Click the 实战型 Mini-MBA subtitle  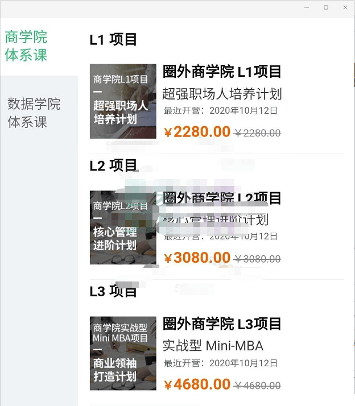(213, 346)
